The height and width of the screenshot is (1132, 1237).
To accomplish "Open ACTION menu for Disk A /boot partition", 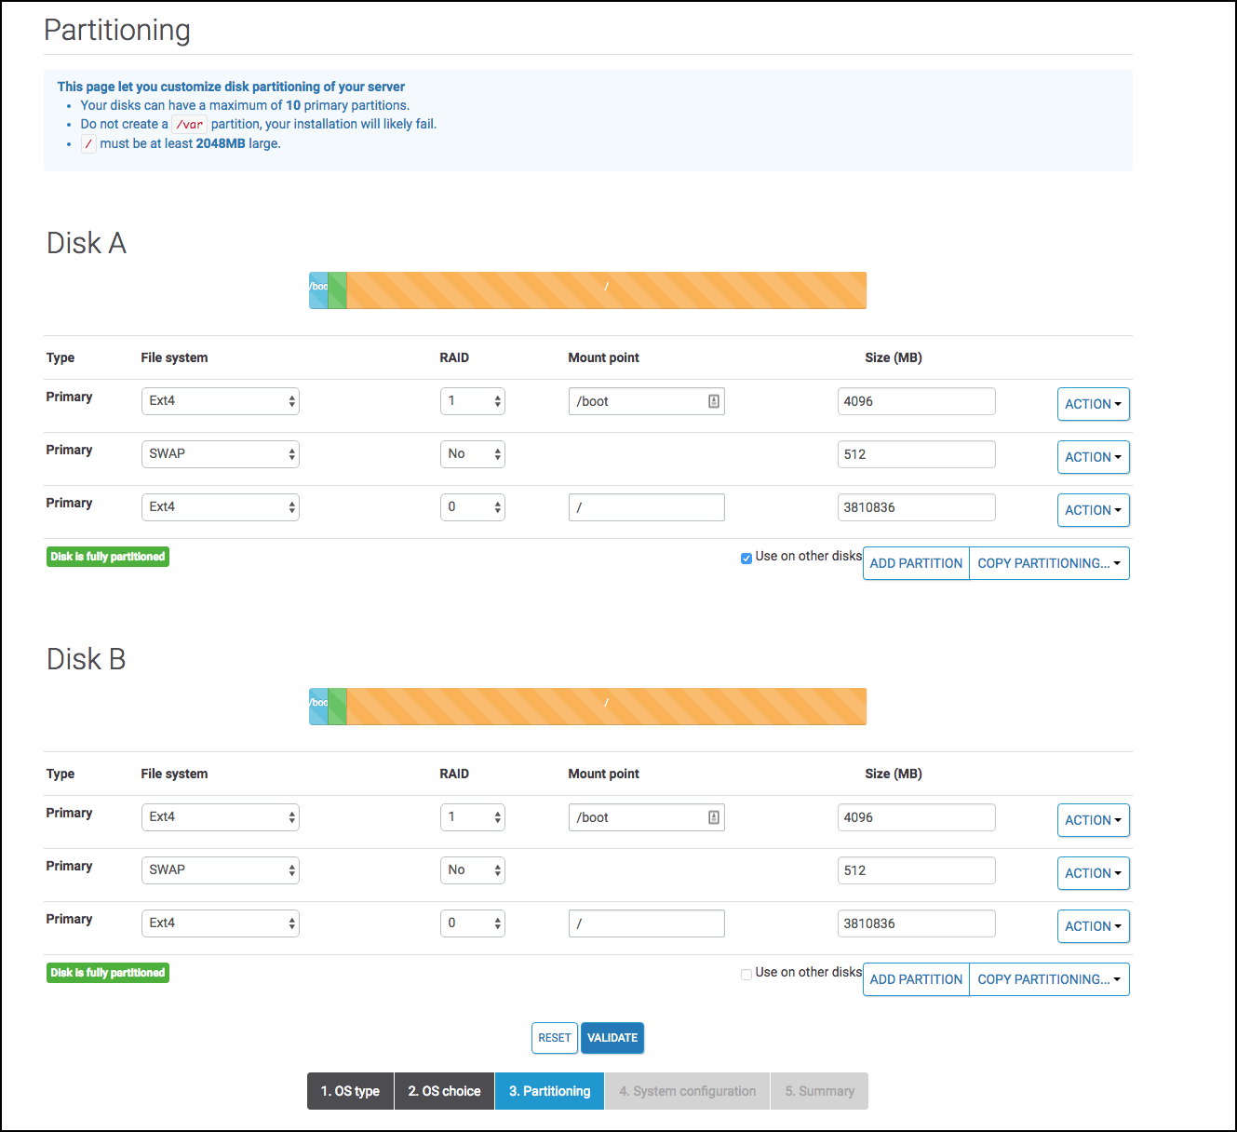I will pos(1093,403).
